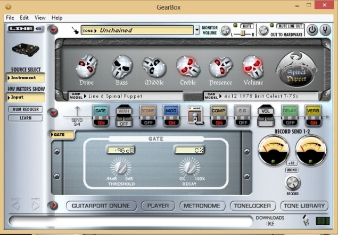Viewport: 338px width, 235px height.
Task: Toggle the DELAY effect off switch
Action: pos(290,123)
